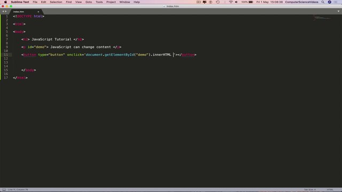
Task: Click the battery 100% indicator
Action: 247,2
